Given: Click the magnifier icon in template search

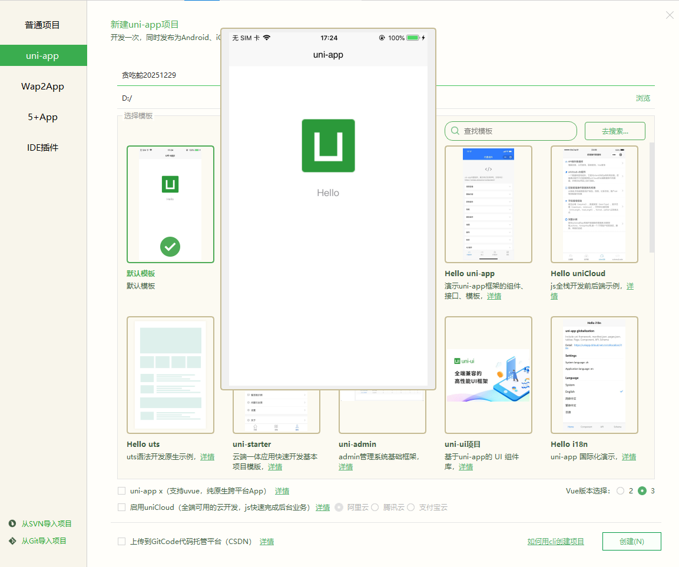Looking at the screenshot, I should pyautogui.click(x=455, y=131).
